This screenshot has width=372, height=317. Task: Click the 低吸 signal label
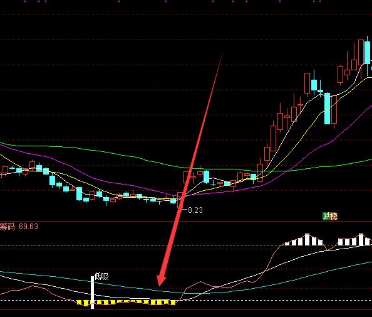101,276
